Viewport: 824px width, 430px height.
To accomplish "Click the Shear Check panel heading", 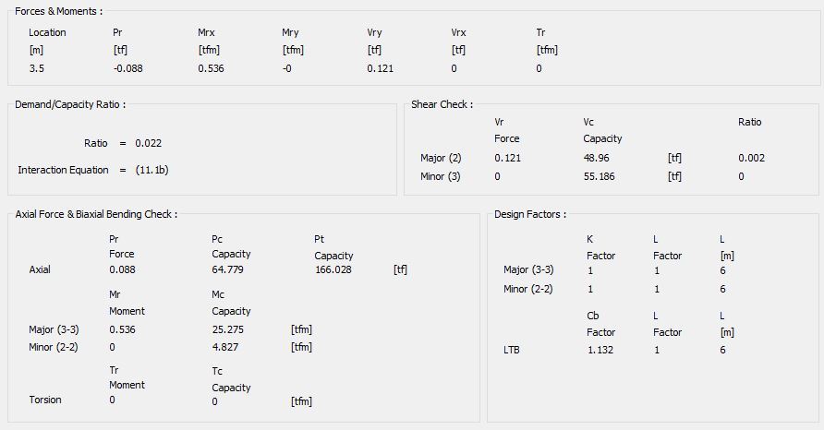I will tap(442, 104).
